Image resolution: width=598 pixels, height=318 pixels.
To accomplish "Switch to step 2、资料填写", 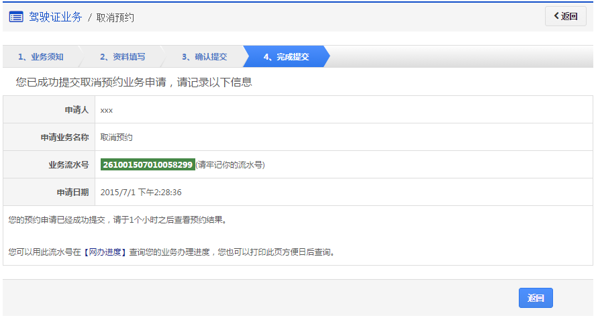I will click(x=122, y=57).
